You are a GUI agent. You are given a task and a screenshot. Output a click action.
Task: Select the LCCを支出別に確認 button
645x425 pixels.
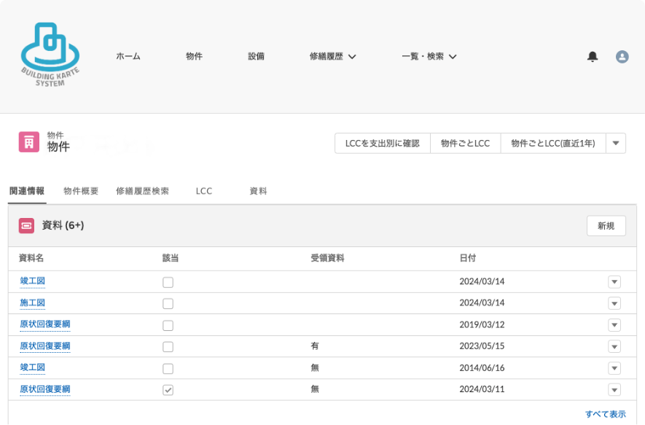(383, 143)
